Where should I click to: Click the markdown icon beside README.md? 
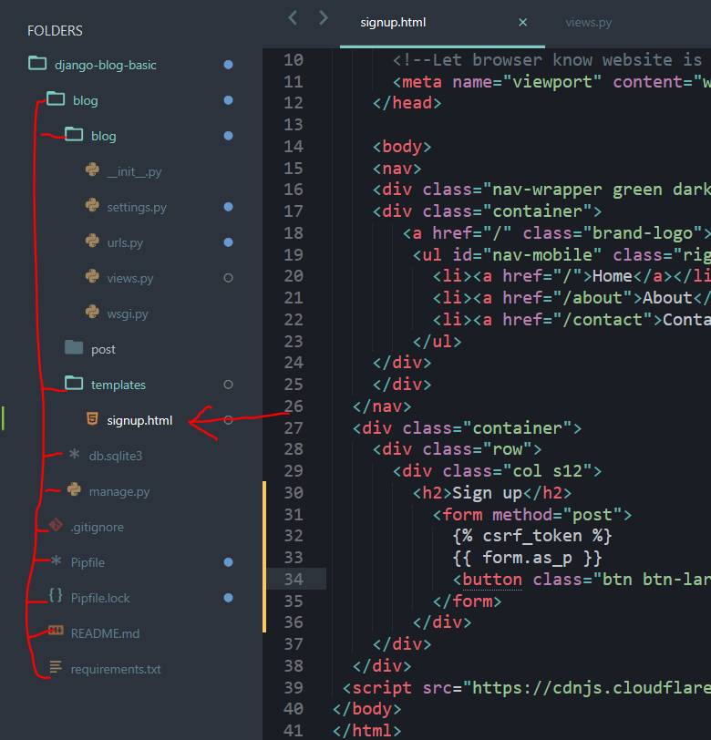[x=56, y=632]
